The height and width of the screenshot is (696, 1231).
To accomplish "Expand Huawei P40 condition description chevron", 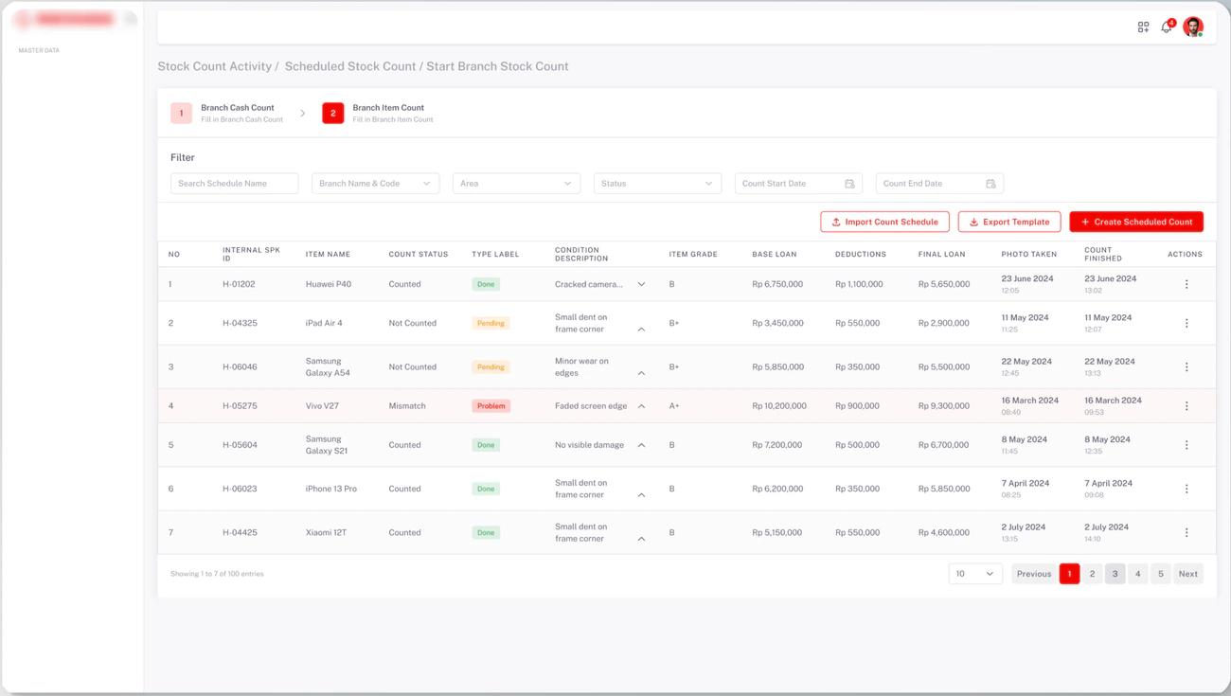I will click(x=641, y=284).
